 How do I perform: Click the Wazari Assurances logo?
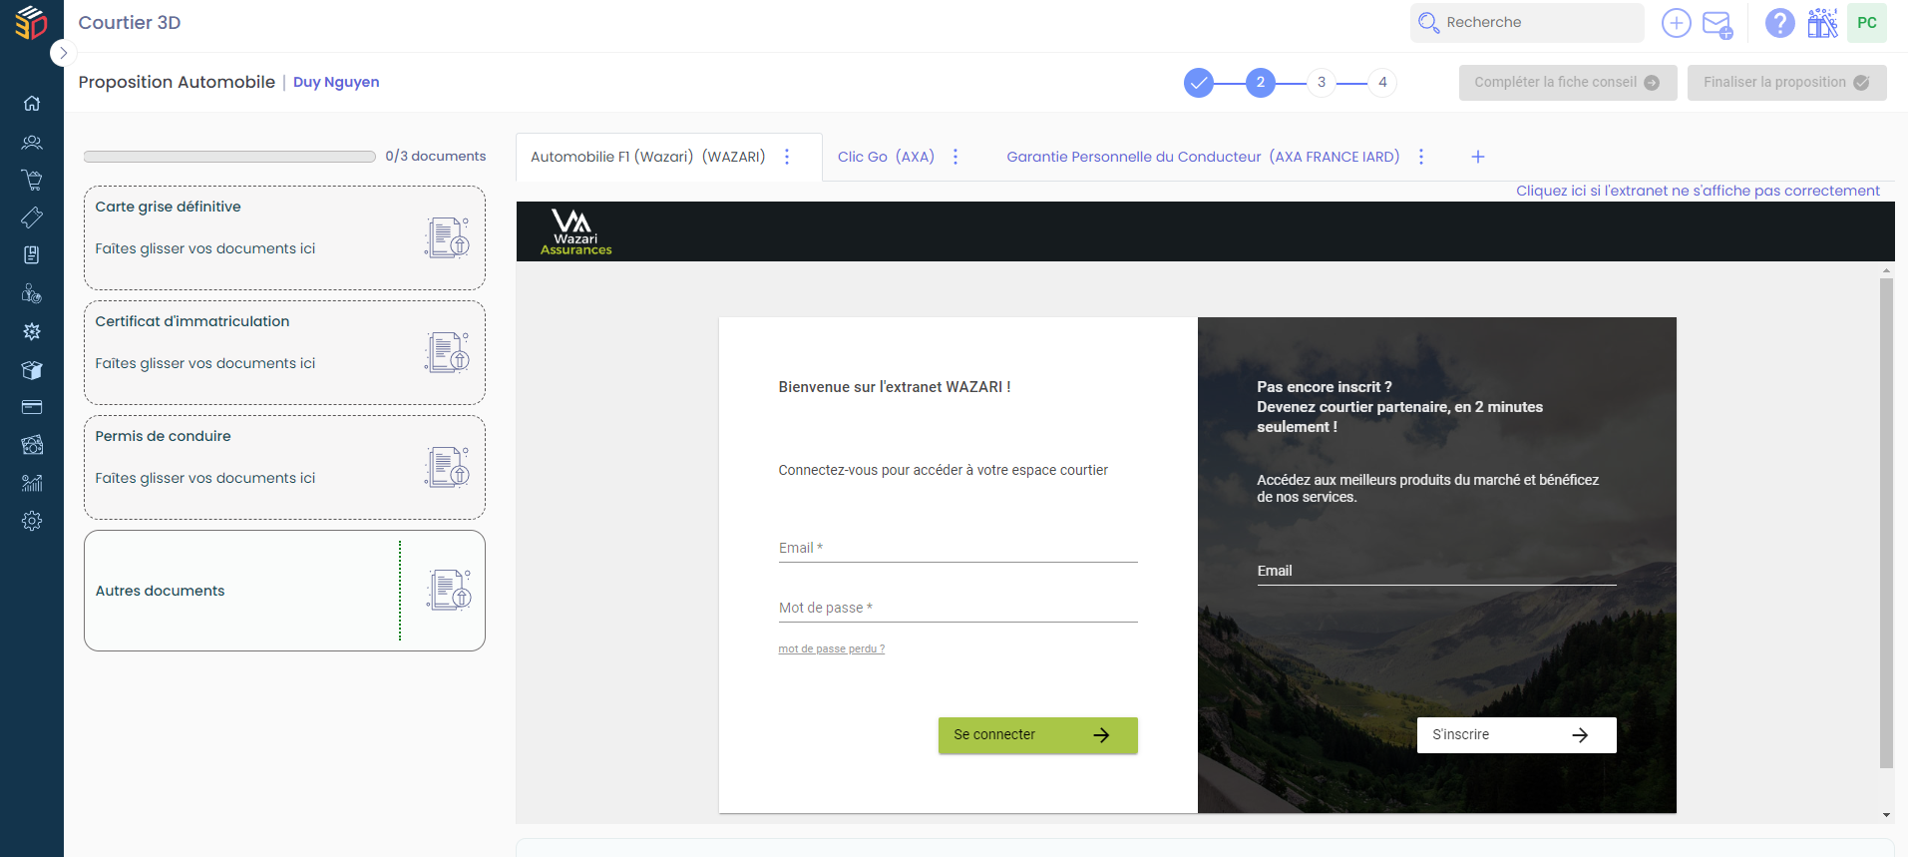[575, 231]
